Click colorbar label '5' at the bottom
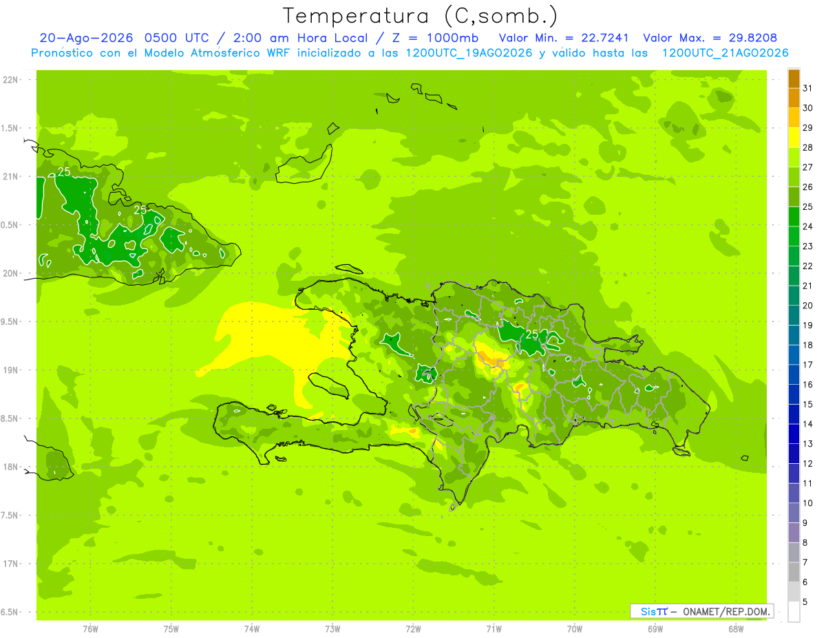Viewport: 826px width, 638px height. (x=805, y=602)
